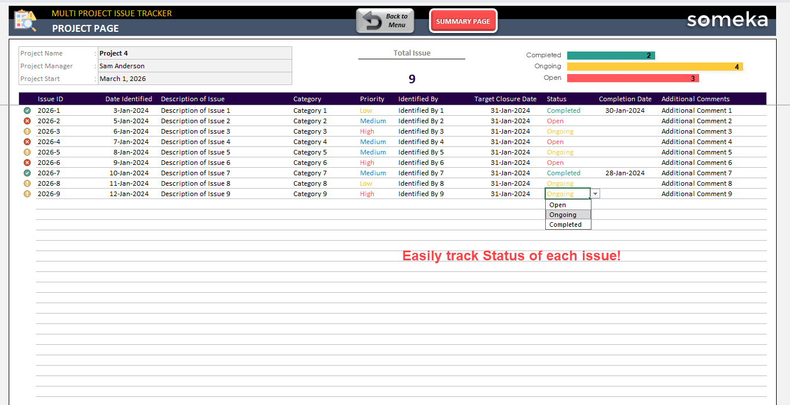Click yellow warning icon beside issue 2026-5
This screenshot has height=405, width=790.
27,152
